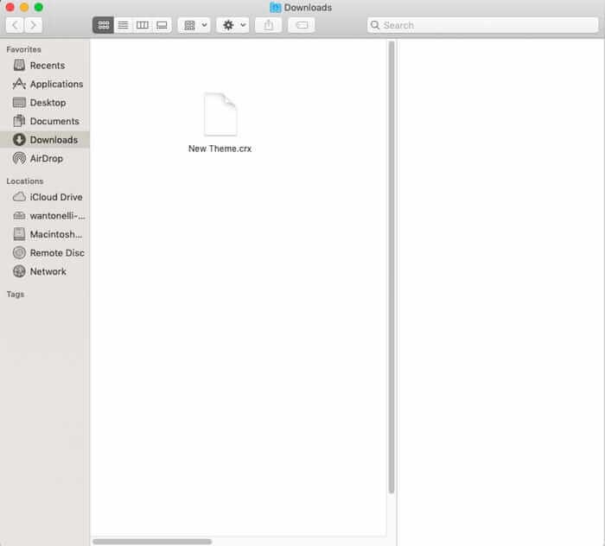
Task: Switch to column view
Action: [143, 25]
